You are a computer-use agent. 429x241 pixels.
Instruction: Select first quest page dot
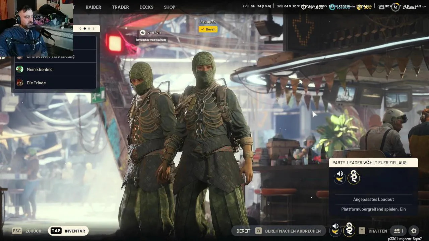(x=85, y=28)
